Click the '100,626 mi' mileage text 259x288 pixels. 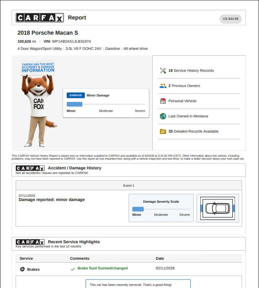tap(27, 41)
